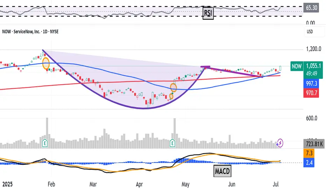This screenshot has height=192, width=326.
Task: Click the April earnings E marker
Action: (172, 143)
